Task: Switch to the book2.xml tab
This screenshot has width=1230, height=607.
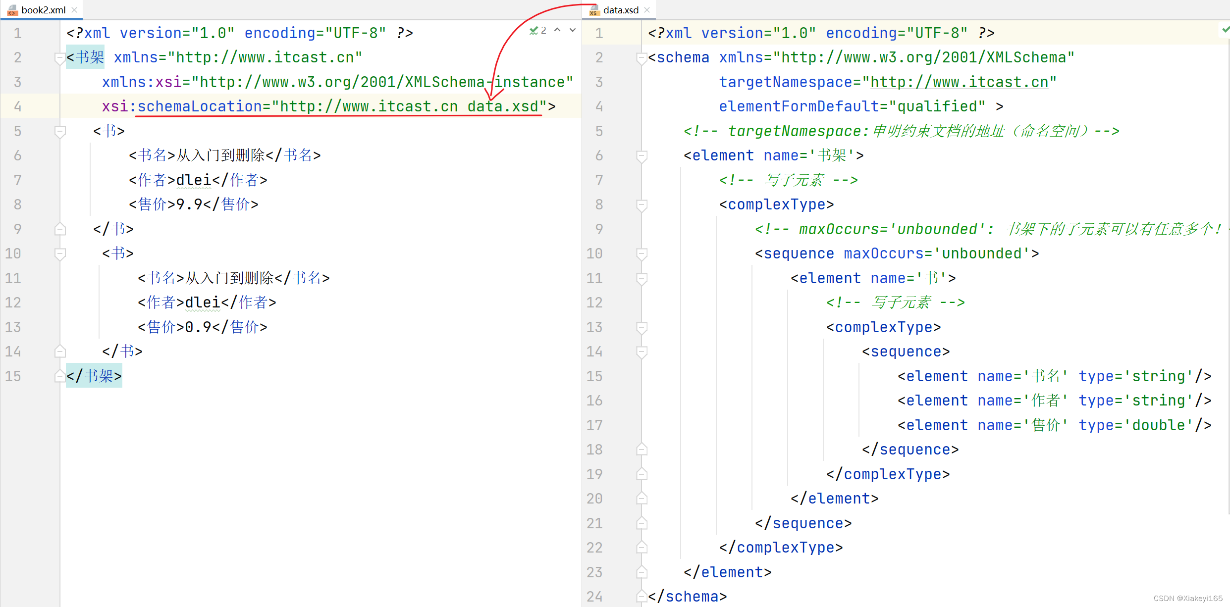Action: tap(43, 10)
